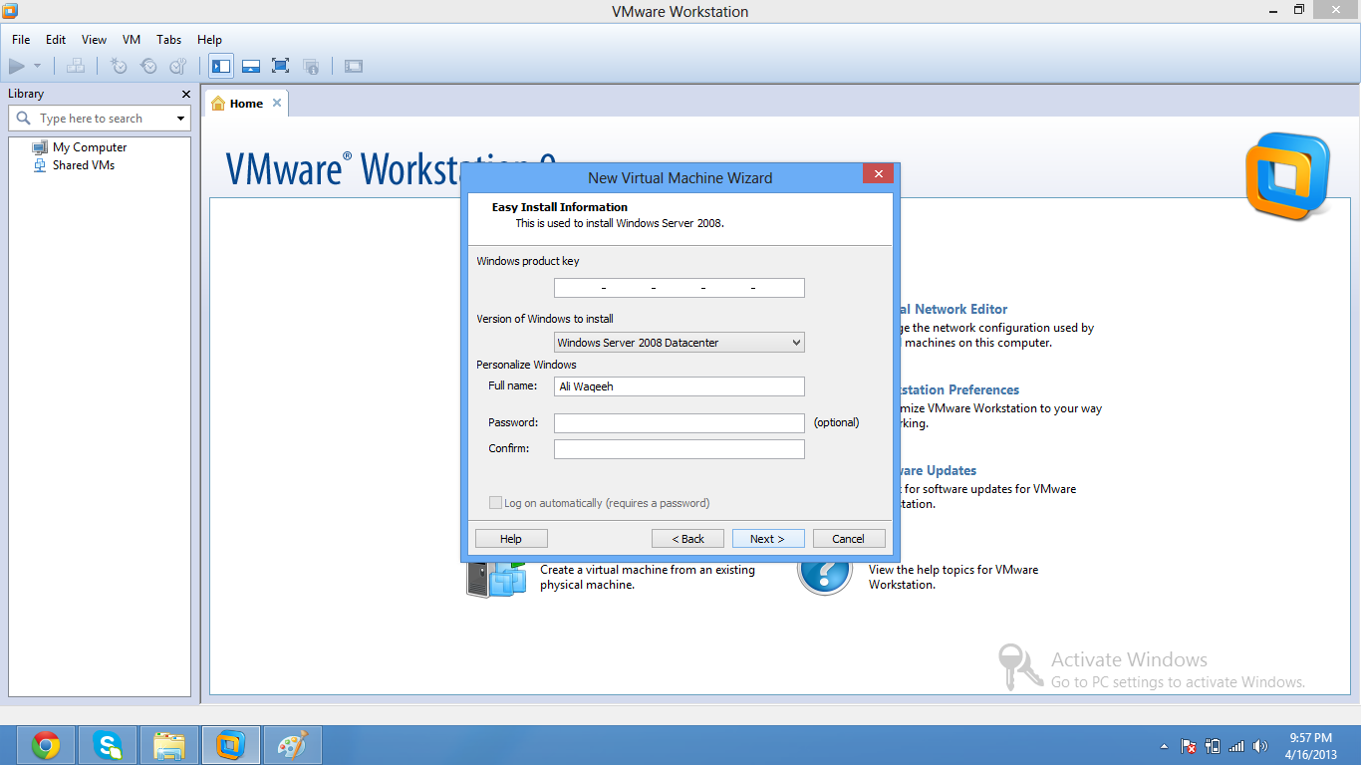The width and height of the screenshot is (1361, 765).
Task: Switch to the Home tab
Action: click(x=246, y=104)
